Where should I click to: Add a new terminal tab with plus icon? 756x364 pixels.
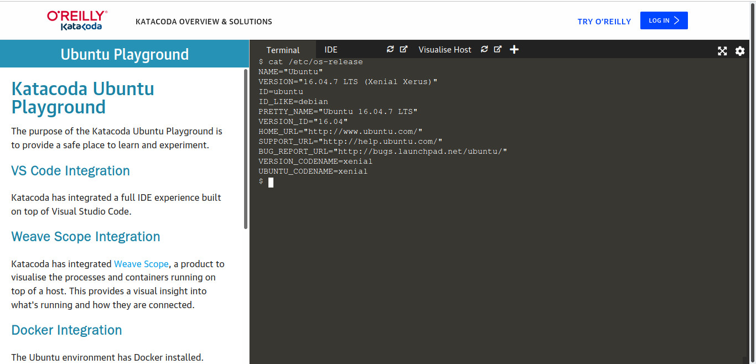click(514, 49)
